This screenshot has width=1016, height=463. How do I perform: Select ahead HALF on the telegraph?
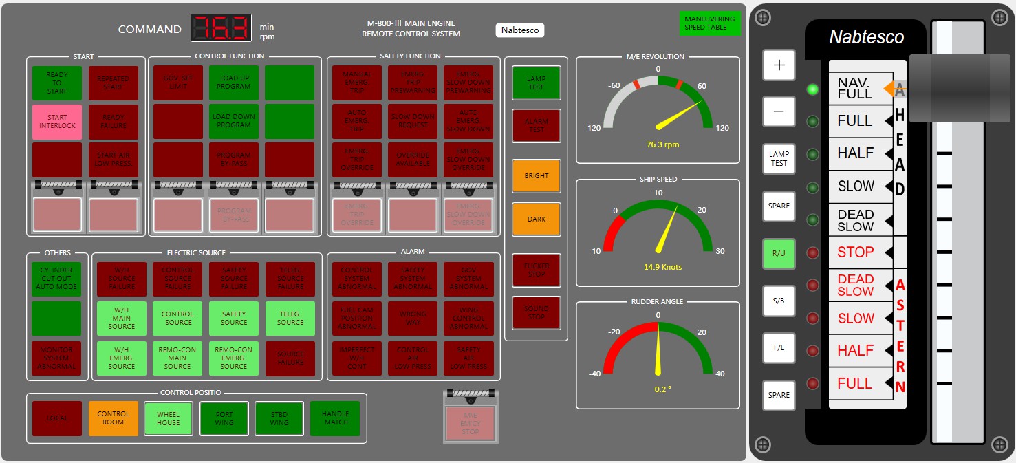pos(855,153)
